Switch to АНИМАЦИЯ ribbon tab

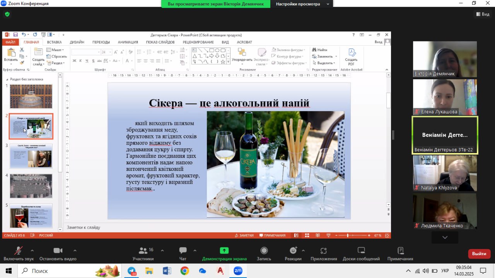[x=128, y=42]
